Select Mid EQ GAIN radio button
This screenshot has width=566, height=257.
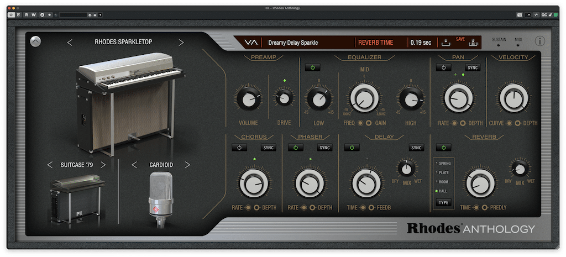click(x=369, y=123)
